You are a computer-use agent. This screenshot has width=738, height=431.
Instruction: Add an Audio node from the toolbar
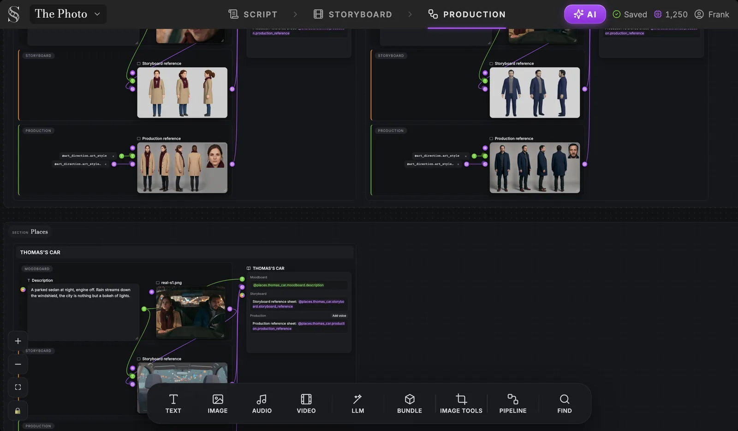262,404
